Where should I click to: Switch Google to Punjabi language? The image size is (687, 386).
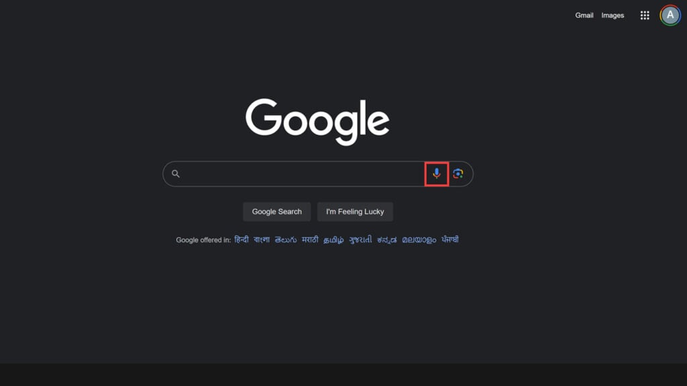[450, 239]
